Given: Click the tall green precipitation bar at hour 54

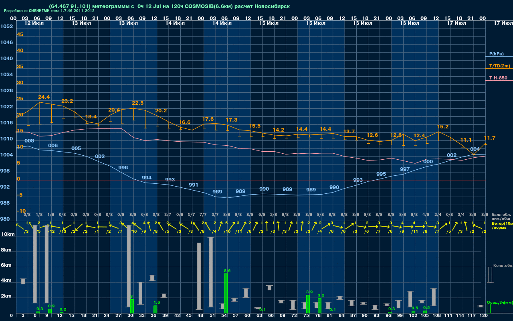Looking at the screenshot, I should coord(226,293).
